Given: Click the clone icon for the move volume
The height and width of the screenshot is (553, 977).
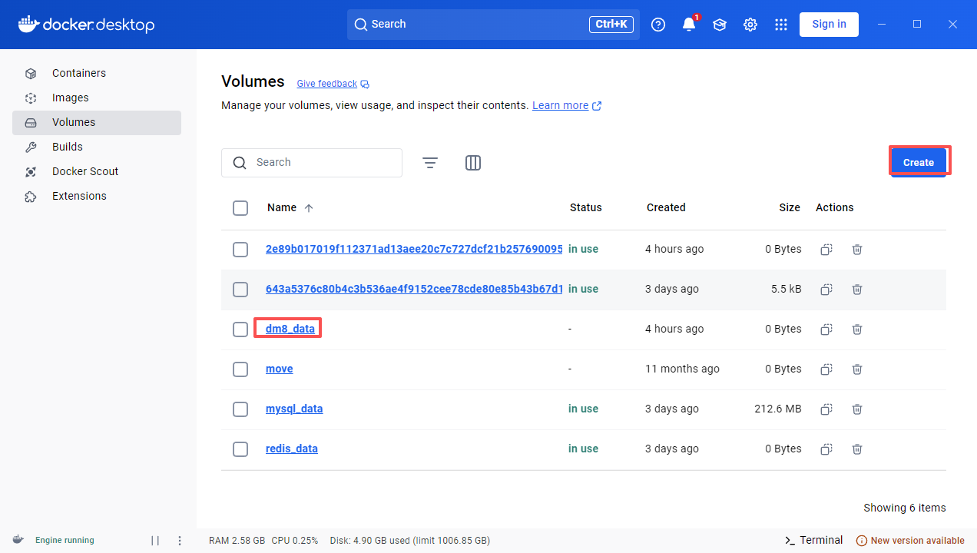Looking at the screenshot, I should pos(826,369).
